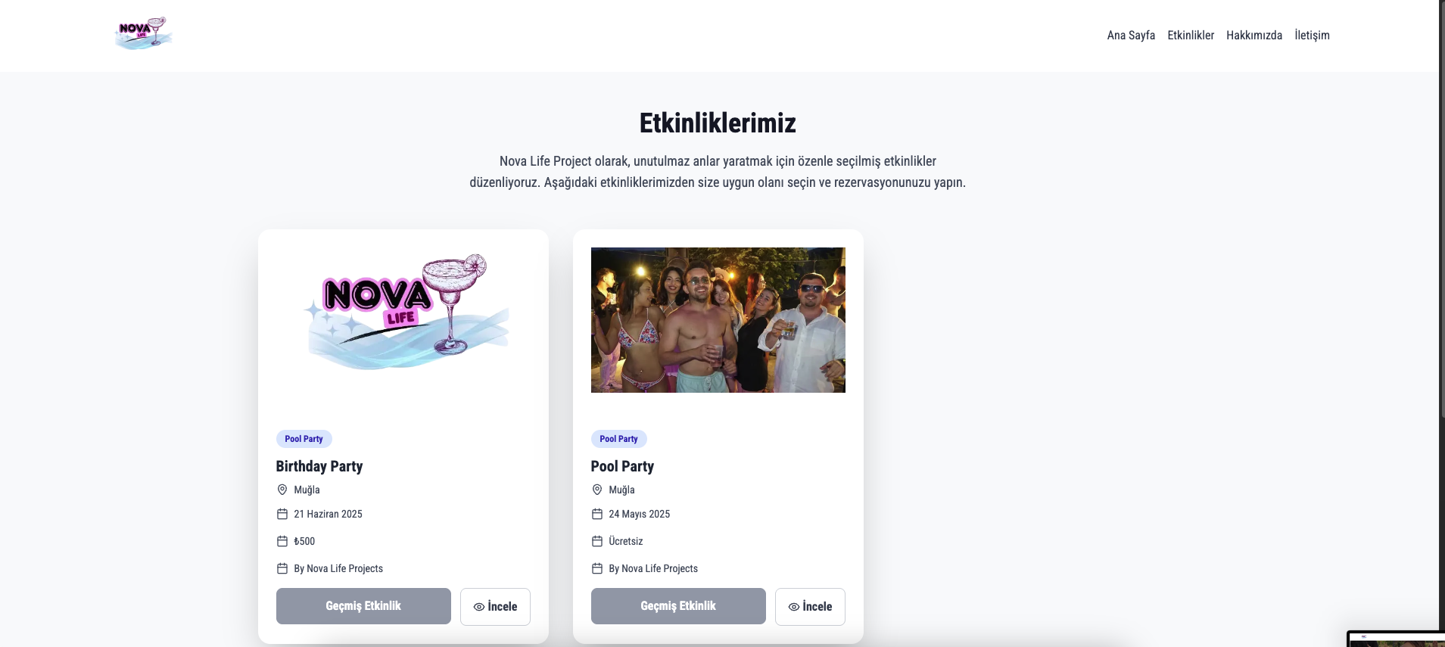Click the icon next to ₺500 price
Screen dimensions: 1445x647
point(282,541)
